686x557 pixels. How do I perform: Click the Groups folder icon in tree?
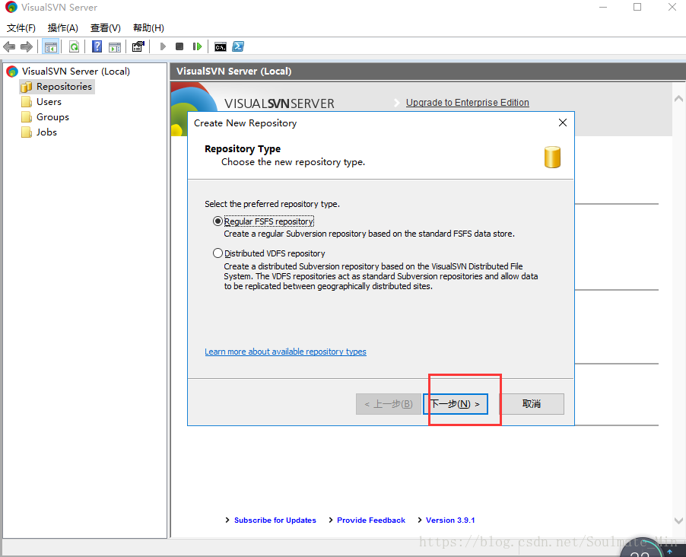[27, 117]
